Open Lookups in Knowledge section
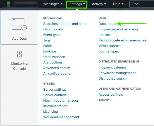154x126 pixels. coord(50,51)
